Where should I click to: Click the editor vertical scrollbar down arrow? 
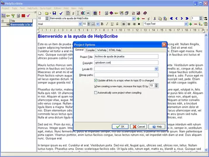(206, 150)
